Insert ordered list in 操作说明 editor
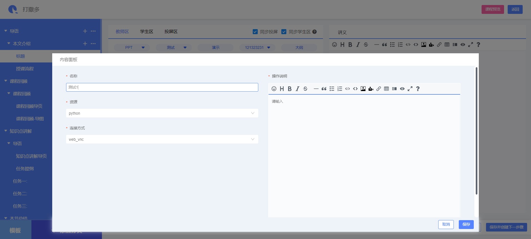The width and height of the screenshot is (531, 239). [340, 89]
